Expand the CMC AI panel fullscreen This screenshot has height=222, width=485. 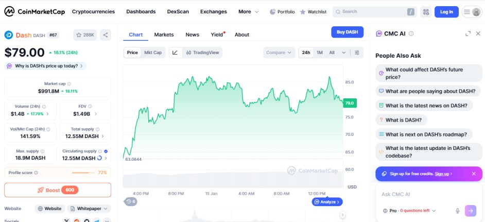click(468, 33)
